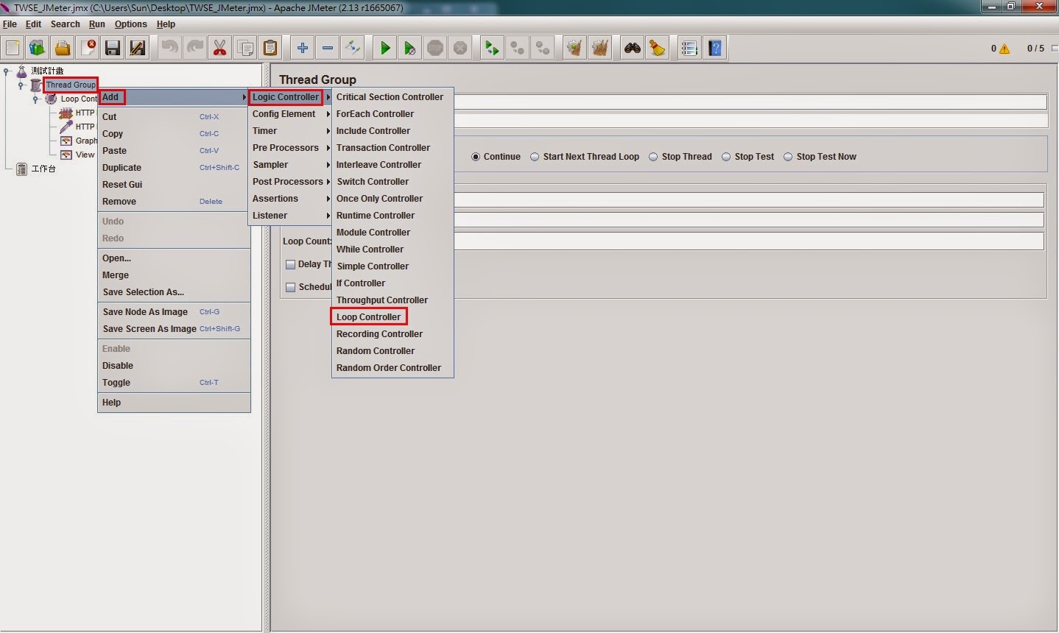Screen dimensions: 1059x633
Task: Choose If Controller from the list
Action: [x=393, y=283]
